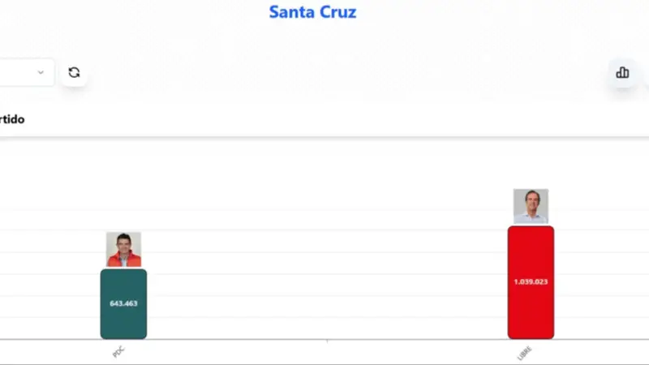The width and height of the screenshot is (649, 365).
Task: Click the top horizontal gridline of the chart
Action: (324, 209)
